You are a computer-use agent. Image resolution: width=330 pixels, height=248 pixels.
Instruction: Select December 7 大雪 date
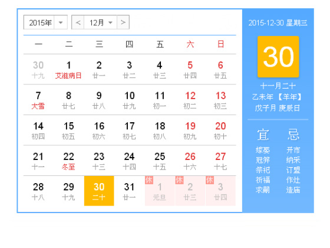[x=38, y=100]
